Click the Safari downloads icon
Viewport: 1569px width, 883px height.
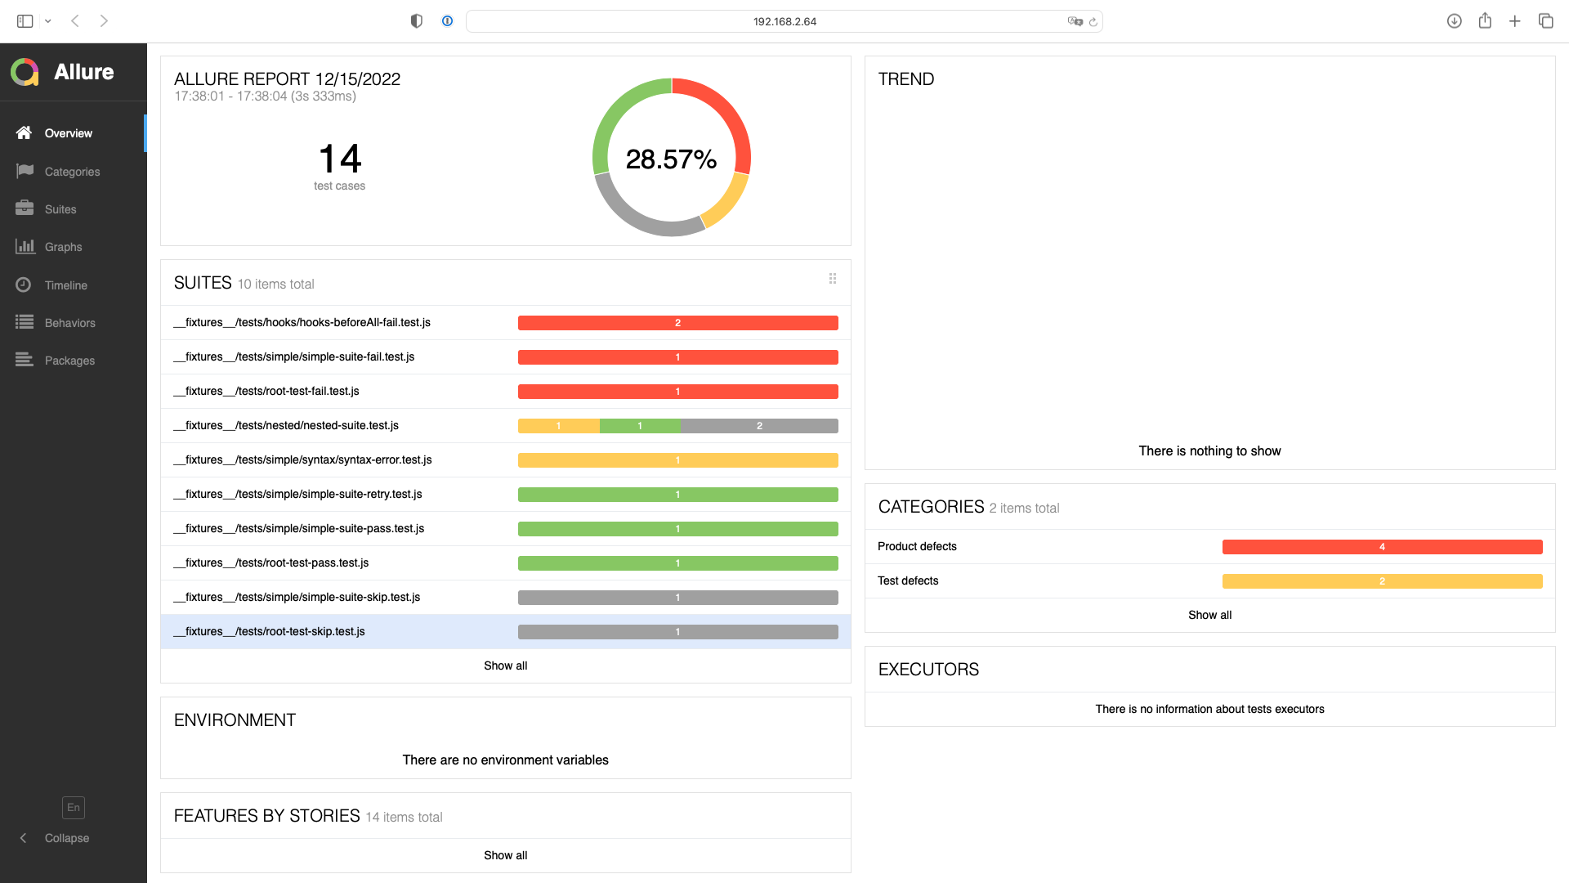click(x=1454, y=21)
